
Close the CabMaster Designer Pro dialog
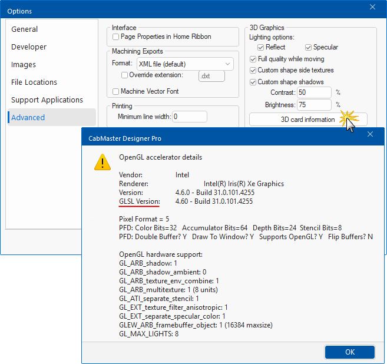(371, 135)
